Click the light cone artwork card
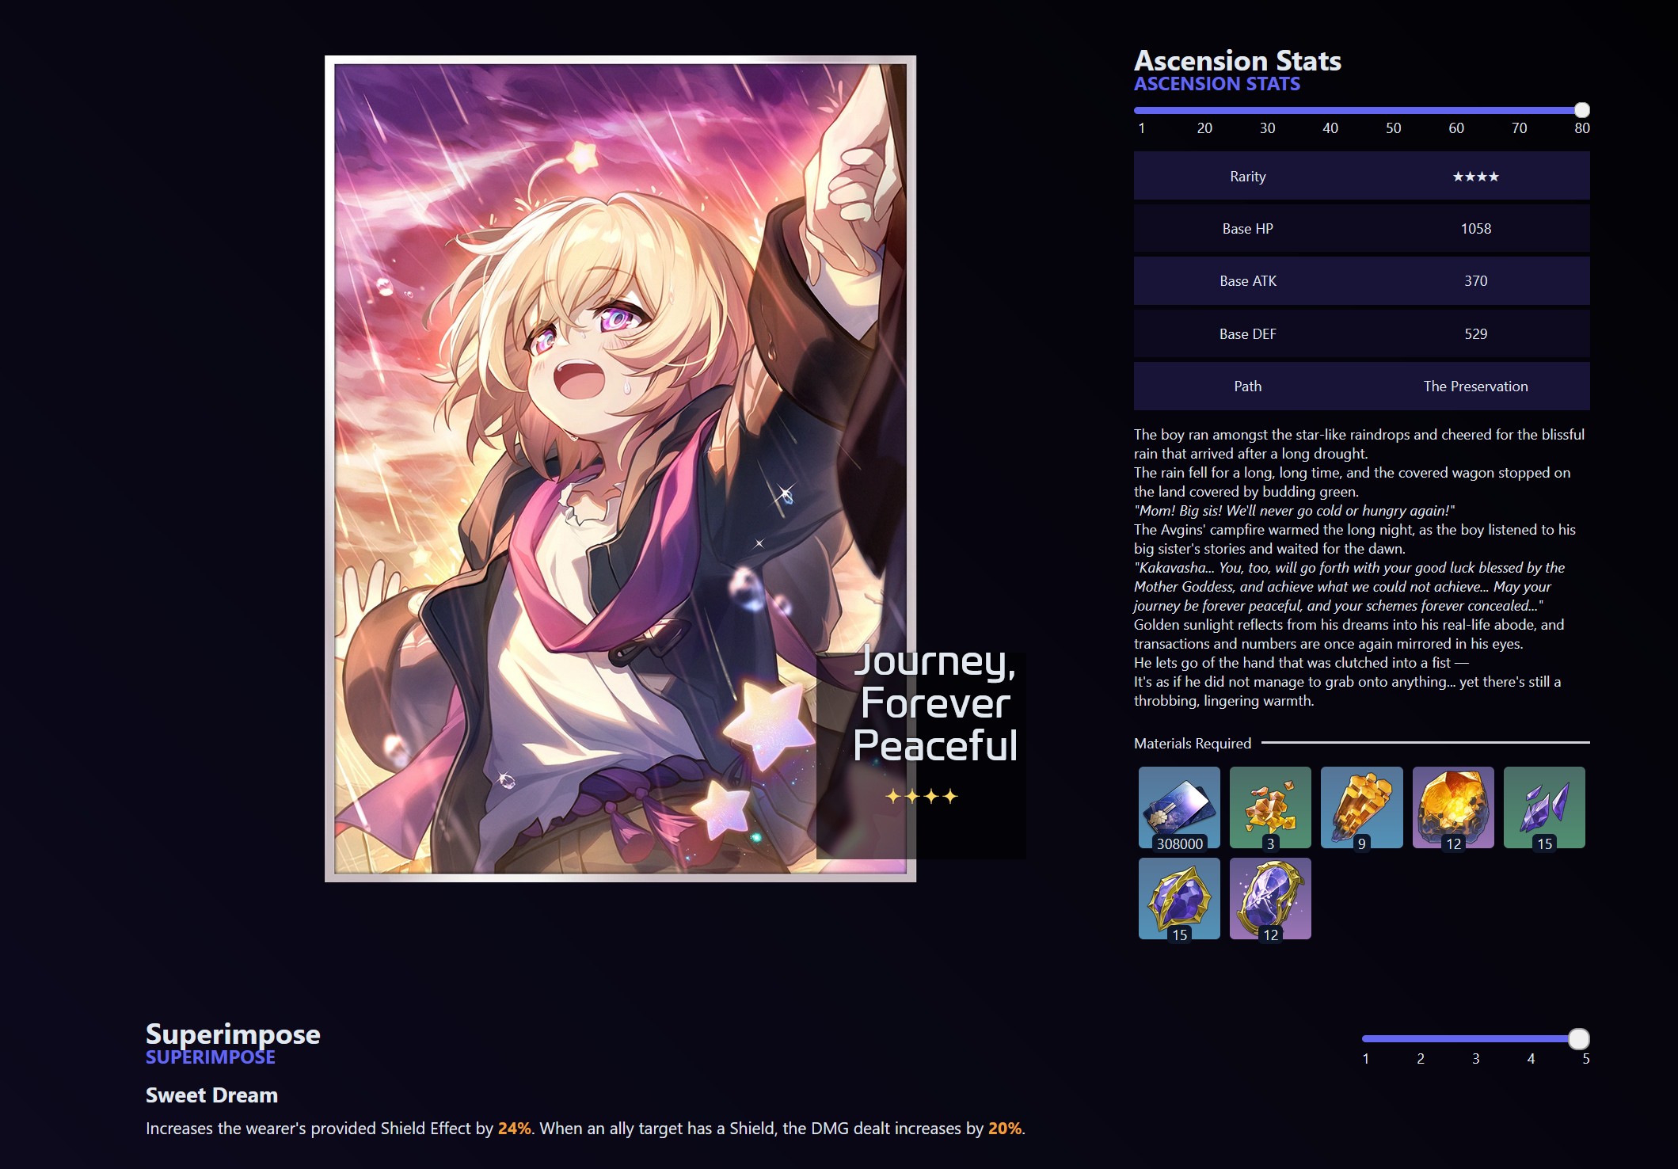The width and height of the screenshot is (1678, 1169). 620,469
